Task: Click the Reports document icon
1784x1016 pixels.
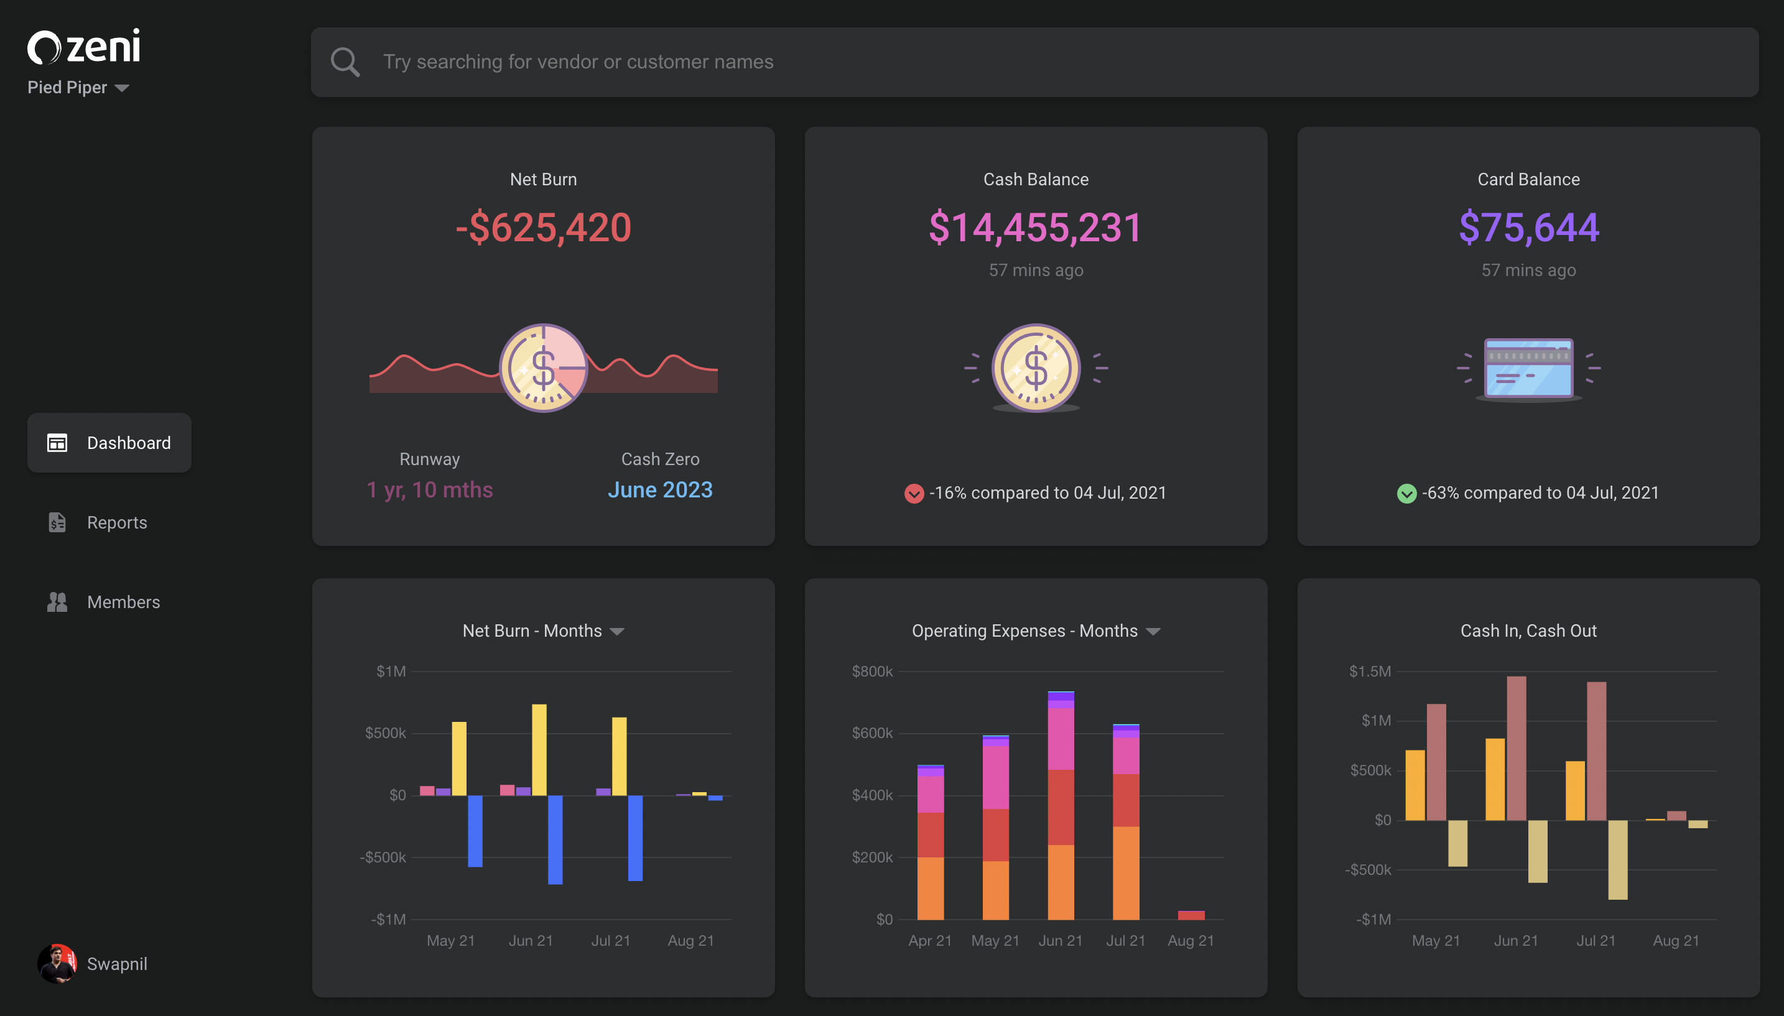Action: (57, 523)
